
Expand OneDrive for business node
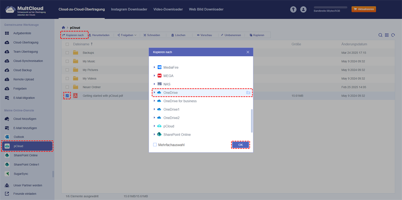(154, 101)
